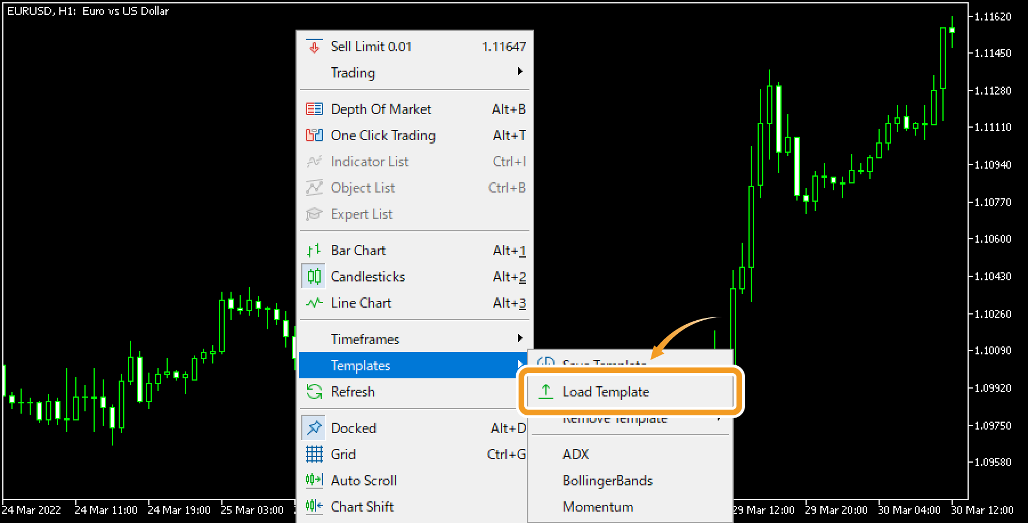
Task: Open the Trading menu entry
Action: (414, 72)
